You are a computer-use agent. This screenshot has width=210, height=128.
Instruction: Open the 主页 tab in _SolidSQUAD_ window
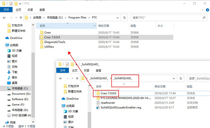75,70
